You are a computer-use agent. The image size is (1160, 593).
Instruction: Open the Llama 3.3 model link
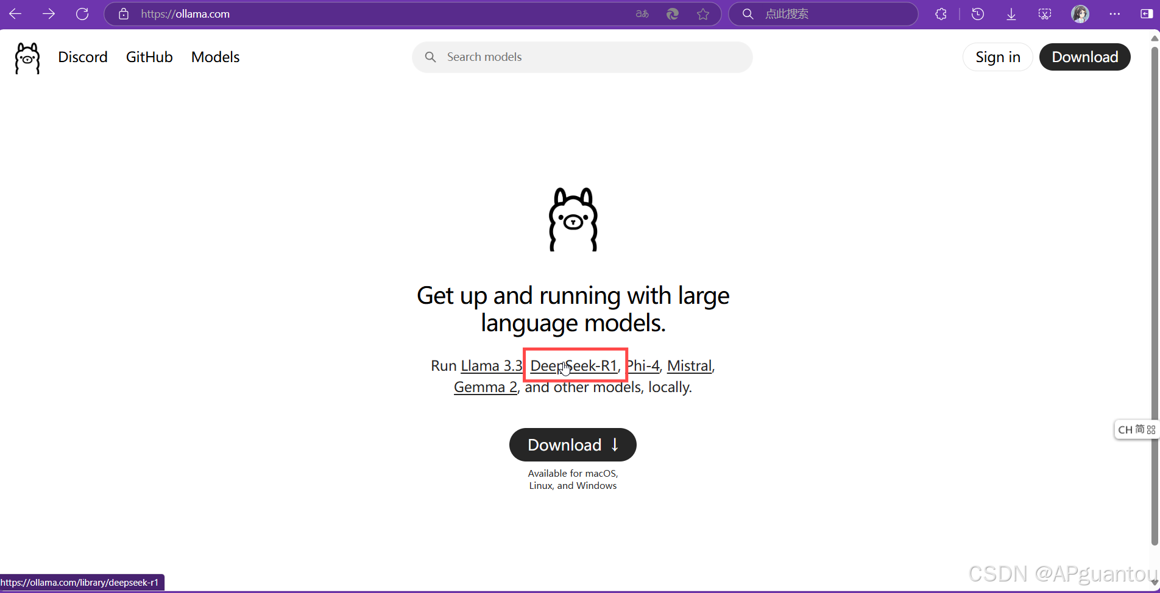pyautogui.click(x=492, y=365)
